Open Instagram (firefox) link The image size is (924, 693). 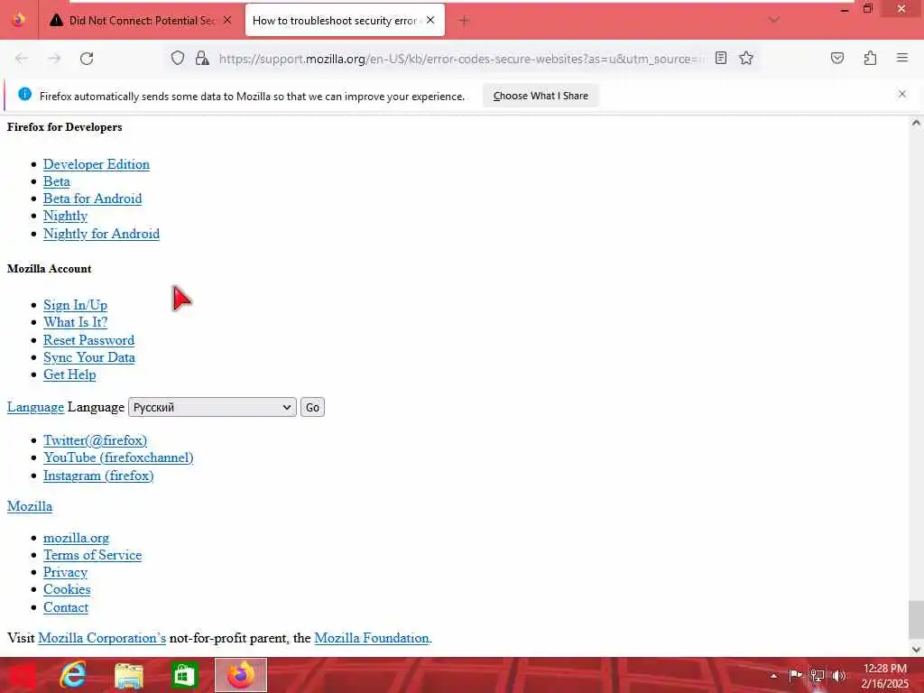[98, 476]
